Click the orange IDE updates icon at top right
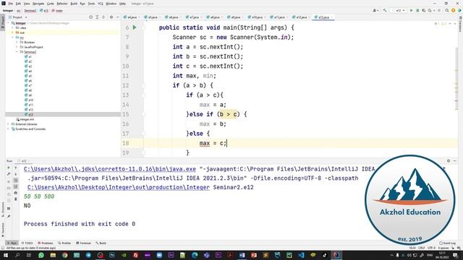463x260 pixels. click(x=454, y=10)
